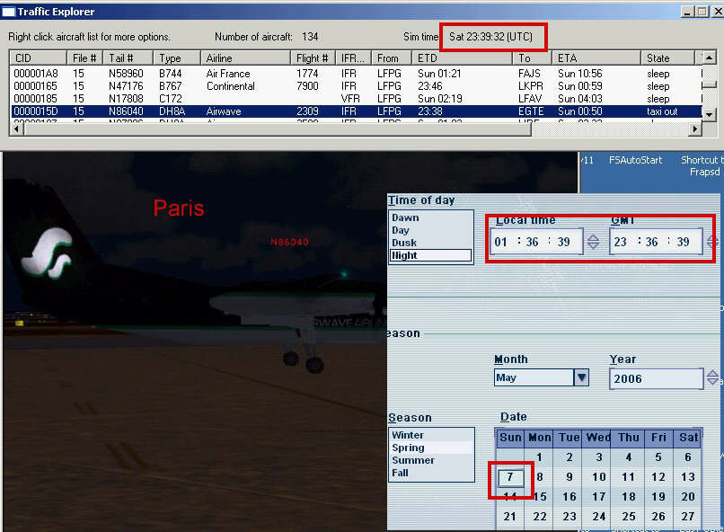Open the Month dropdown showing May
724x532 pixels.
[x=581, y=377]
